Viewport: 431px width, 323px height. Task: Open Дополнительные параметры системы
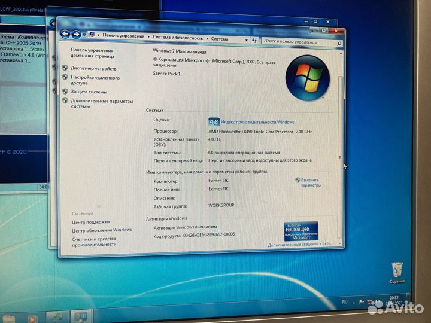[102, 103]
